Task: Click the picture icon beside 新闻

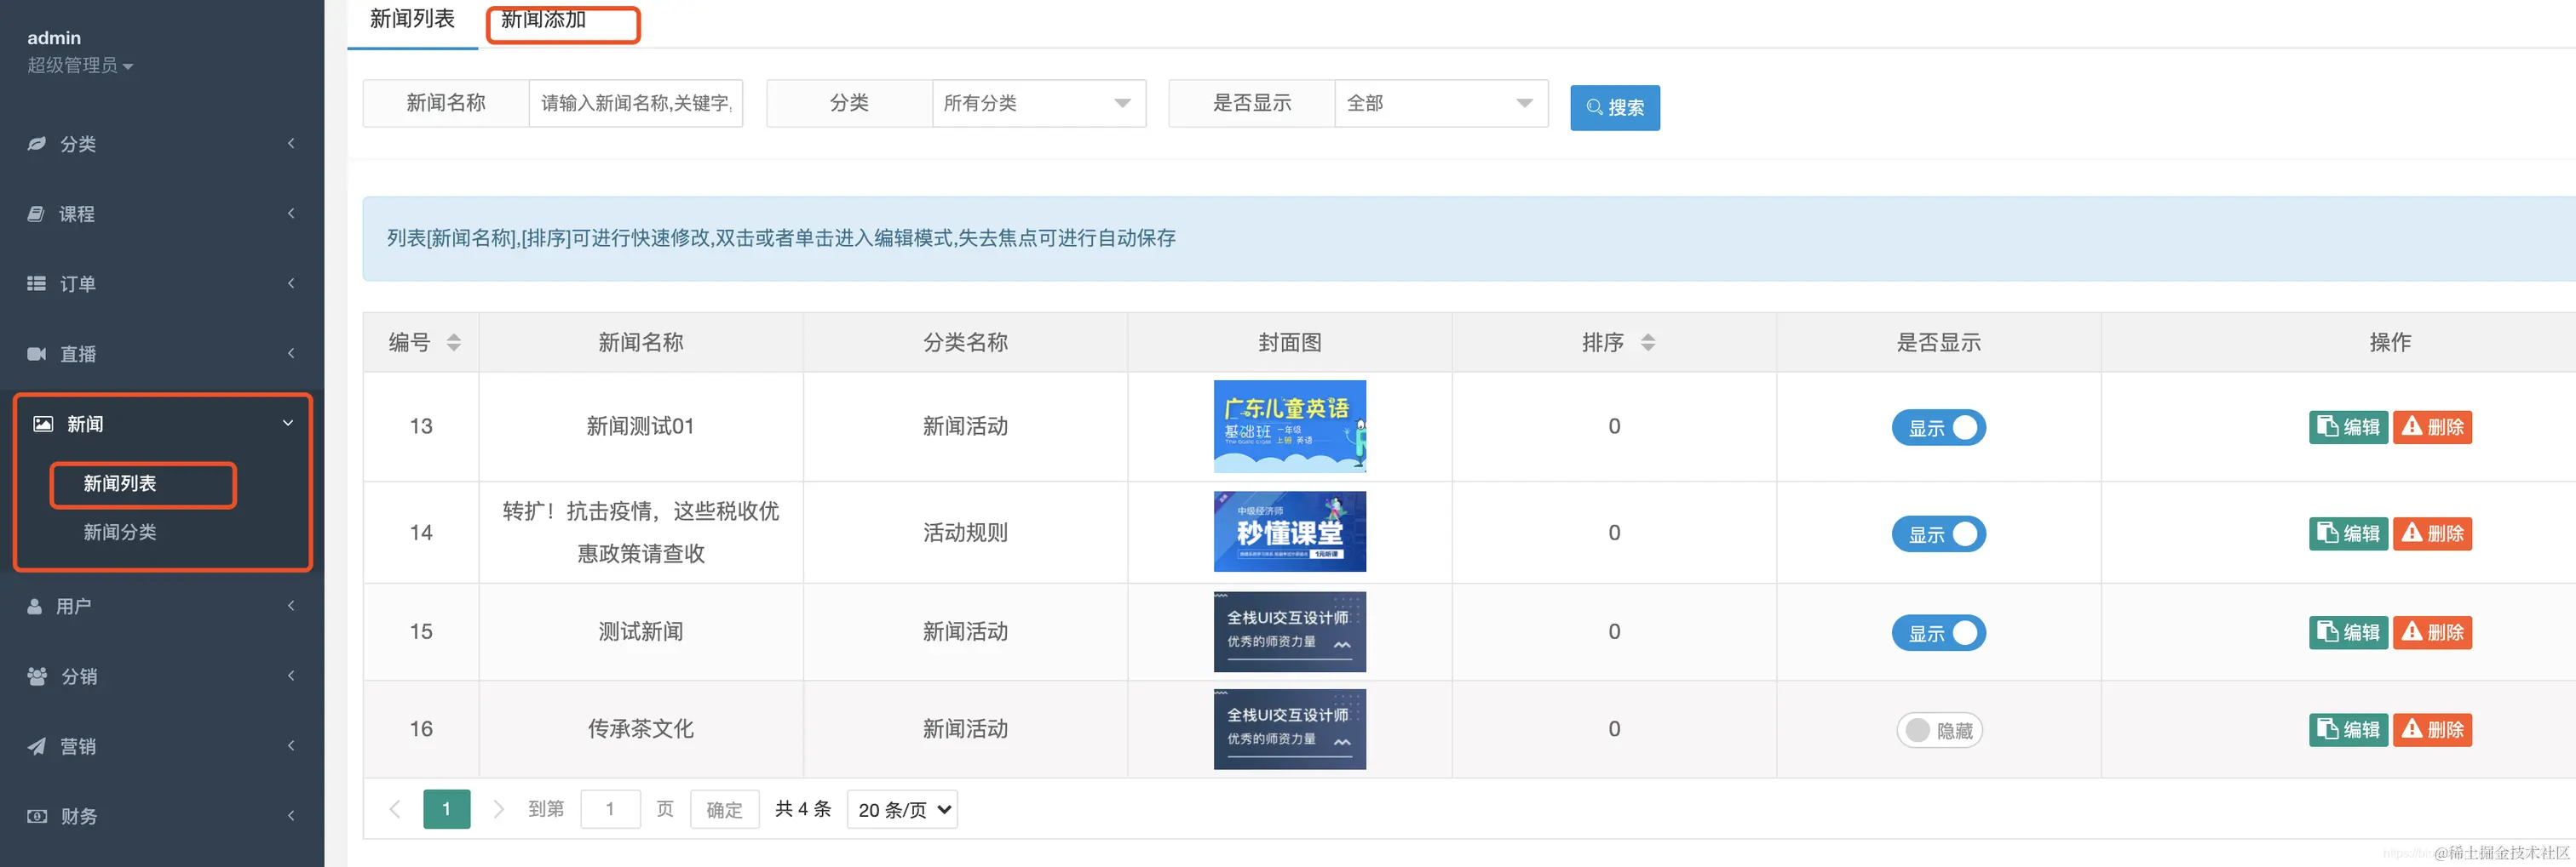Action: pyautogui.click(x=43, y=424)
